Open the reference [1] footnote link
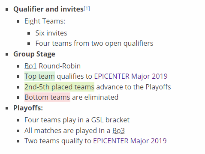205x154 pixels. click(x=87, y=9)
